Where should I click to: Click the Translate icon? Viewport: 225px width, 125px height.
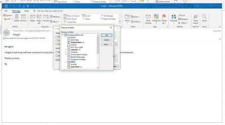pyautogui.click(x=174, y=17)
